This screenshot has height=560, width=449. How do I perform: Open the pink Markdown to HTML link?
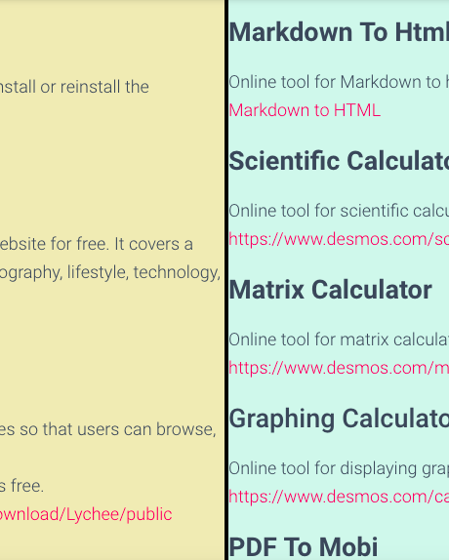(x=305, y=110)
